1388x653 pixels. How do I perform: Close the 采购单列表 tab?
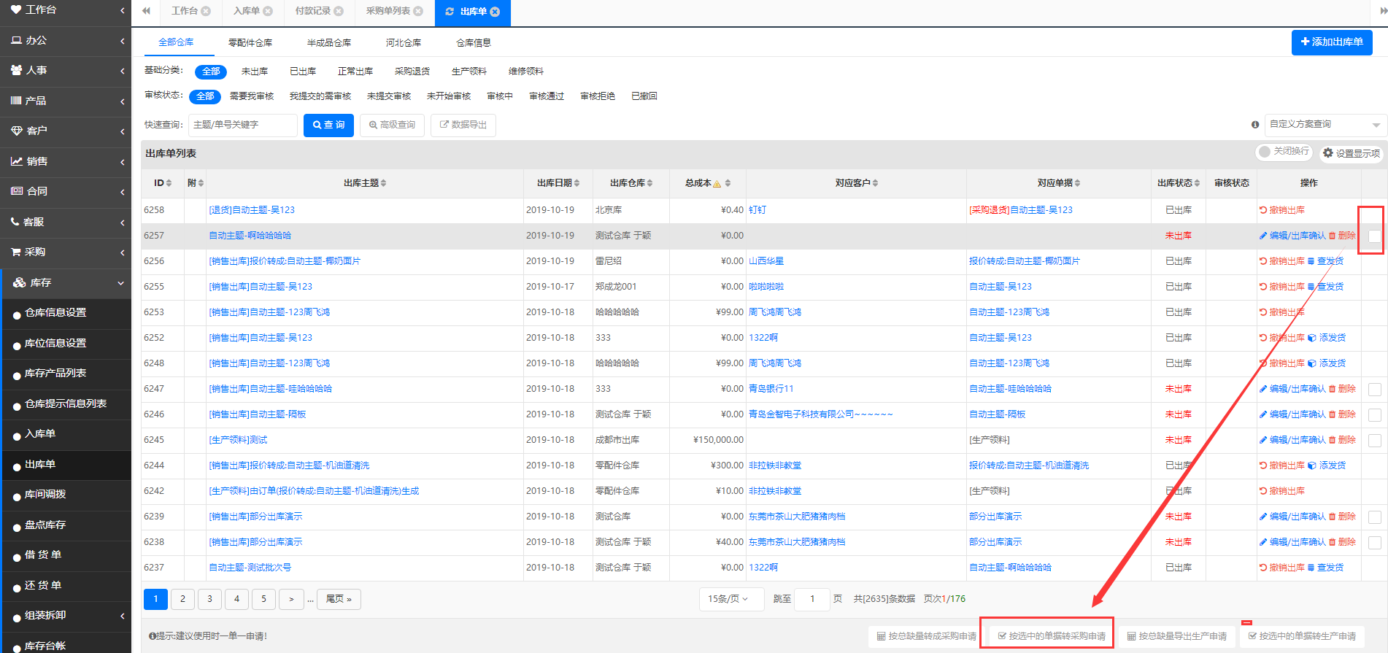click(x=418, y=11)
